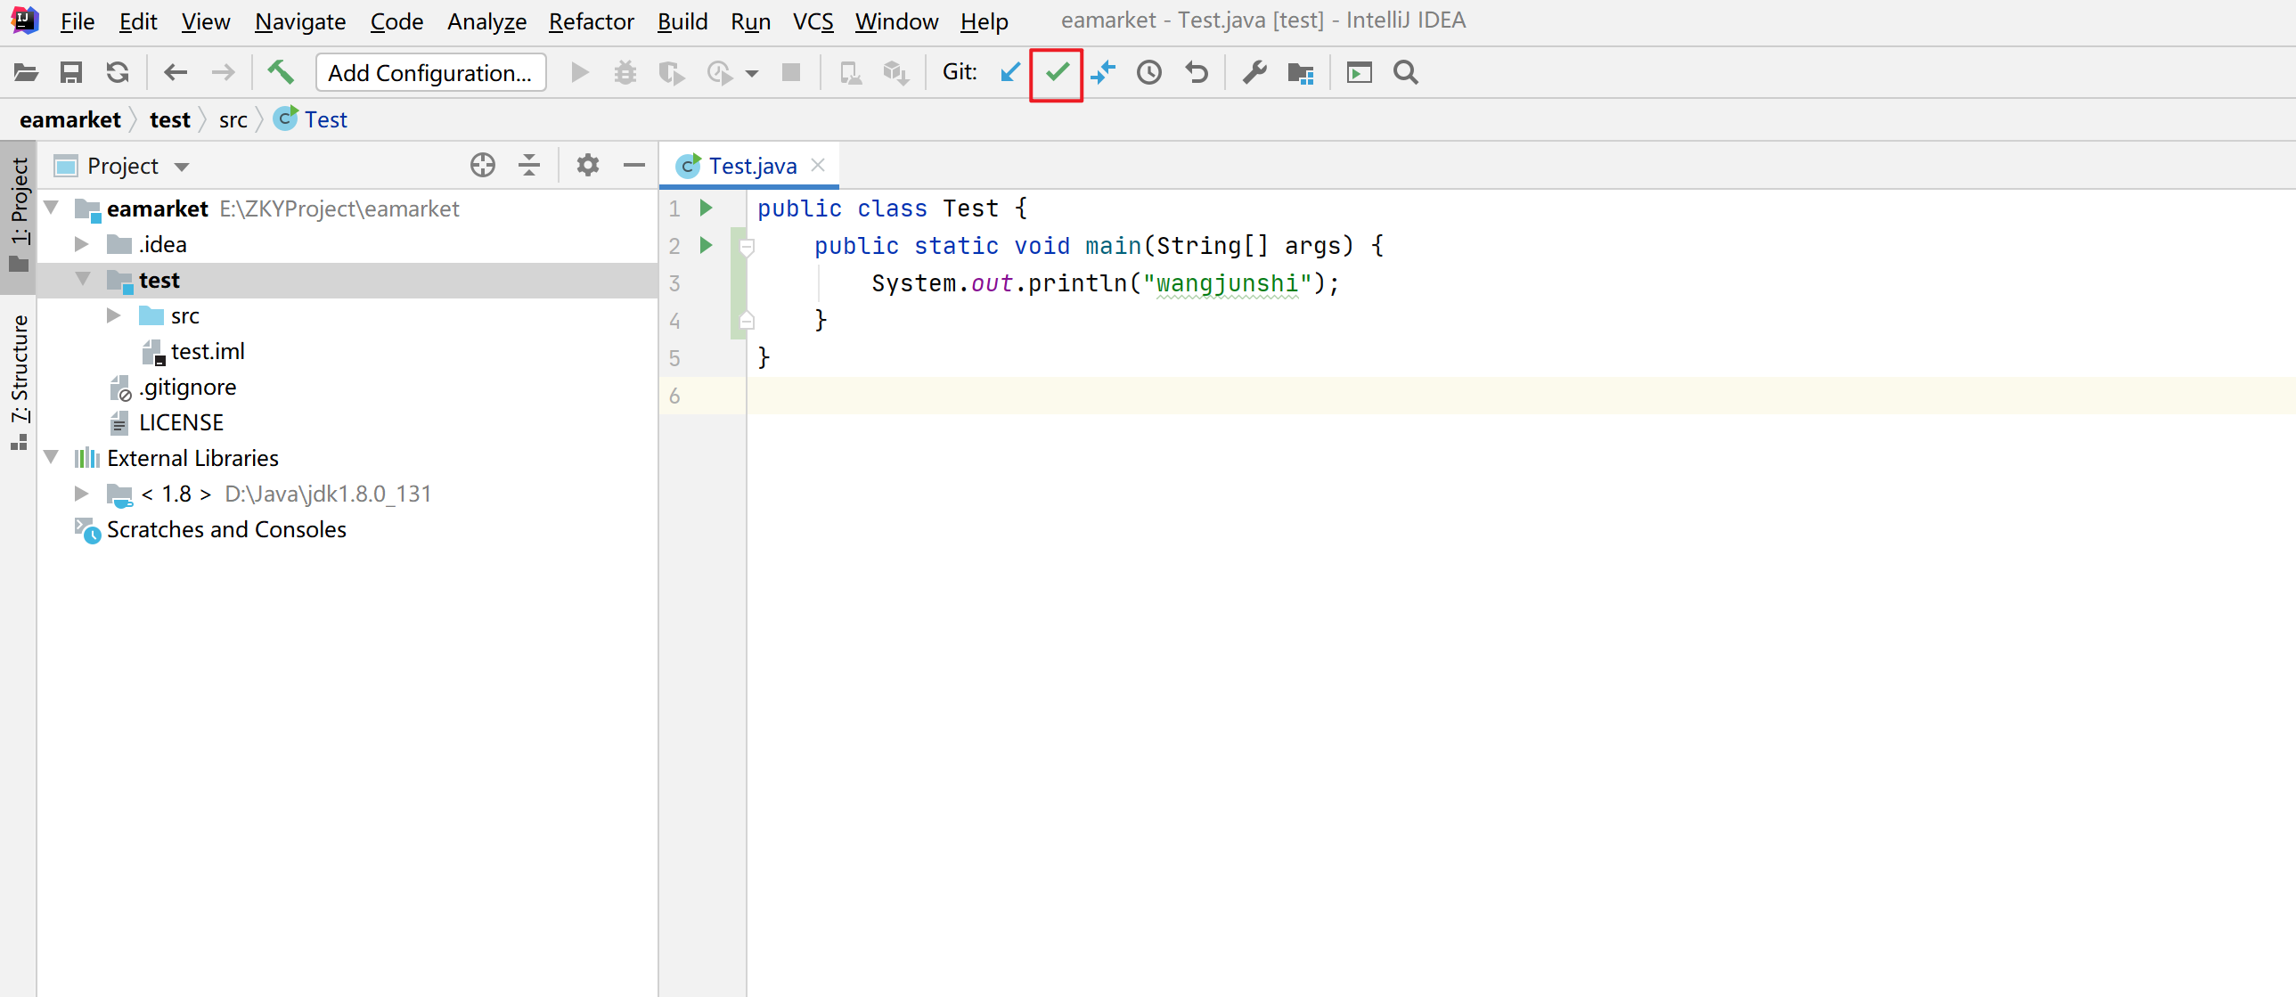Run Test class from line 1 gutter
The image size is (2296, 997).
[x=706, y=208]
